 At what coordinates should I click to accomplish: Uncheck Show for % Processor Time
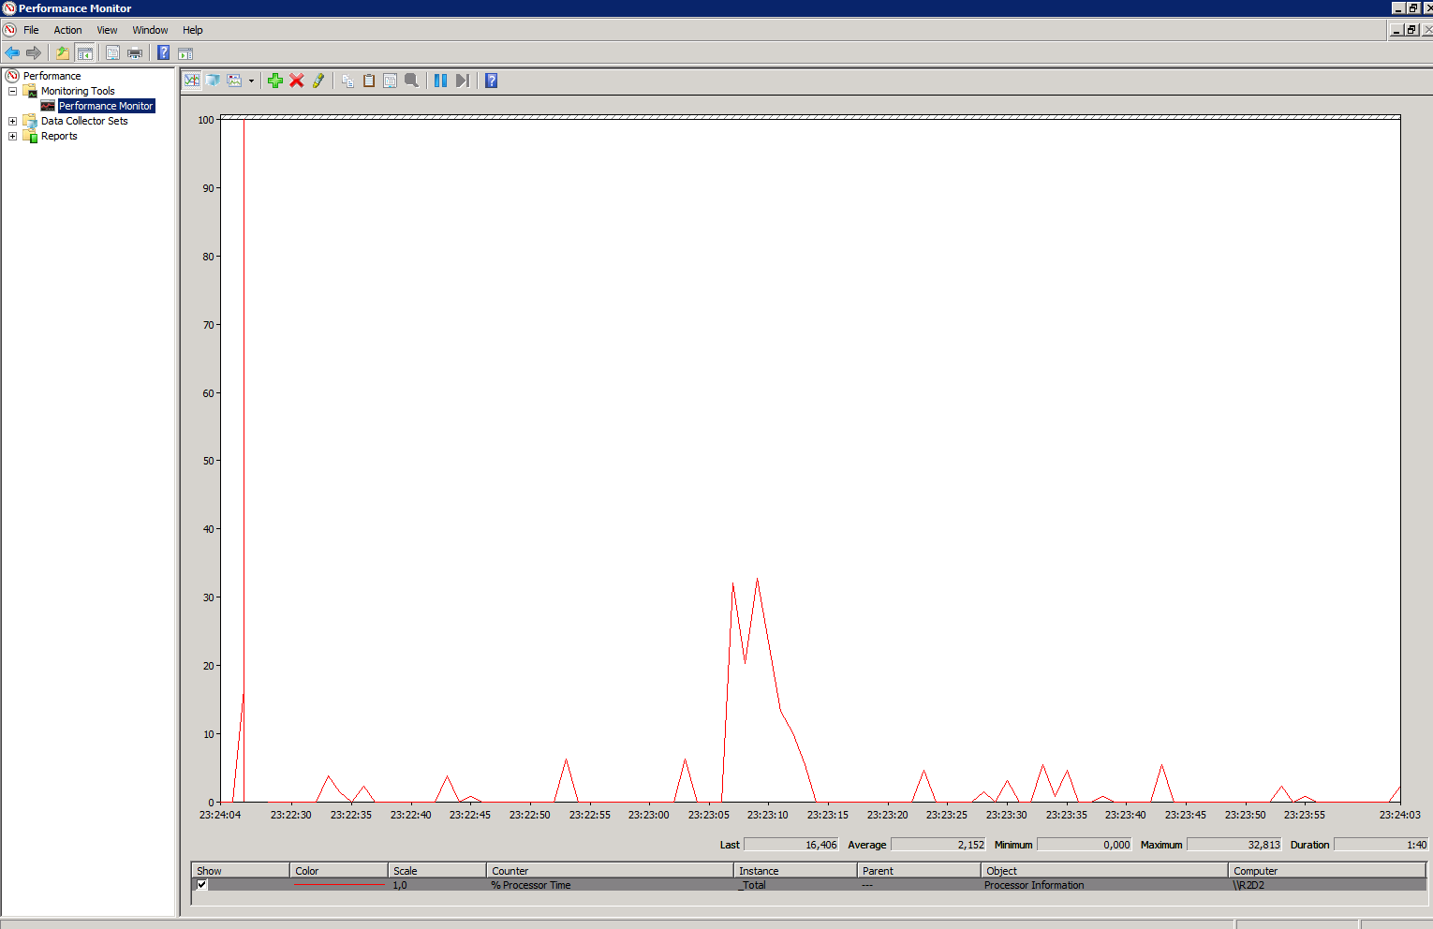point(202,884)
